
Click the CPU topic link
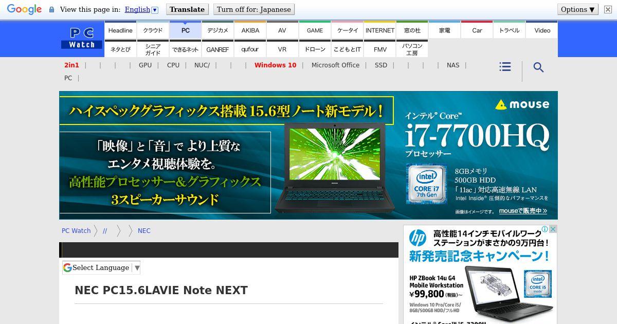point(173,65)
